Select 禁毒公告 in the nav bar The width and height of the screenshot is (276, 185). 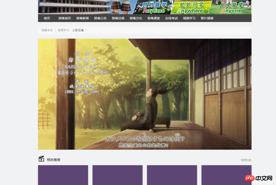pos(100,18)
